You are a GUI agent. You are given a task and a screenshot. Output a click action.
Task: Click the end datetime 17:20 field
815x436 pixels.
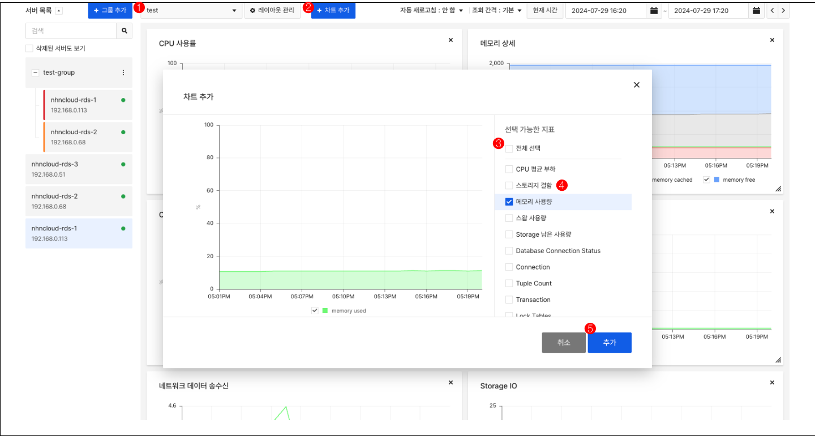[709, 11]
